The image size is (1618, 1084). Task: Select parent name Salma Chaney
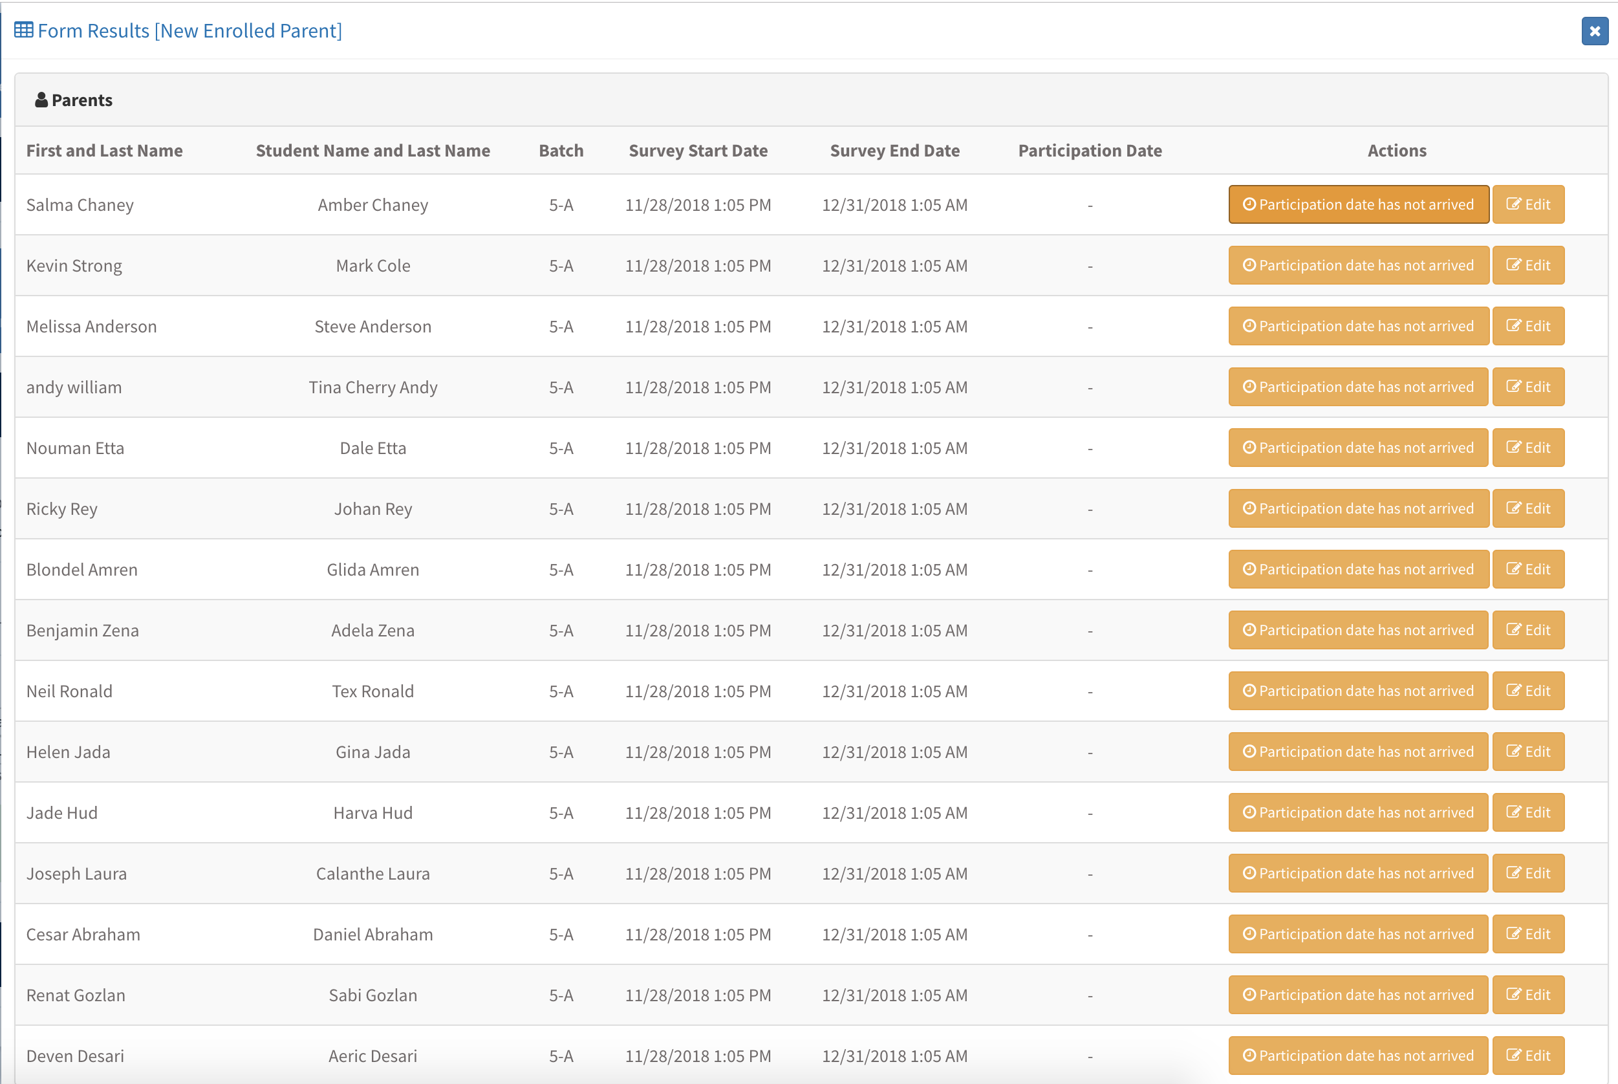[80, 204]
